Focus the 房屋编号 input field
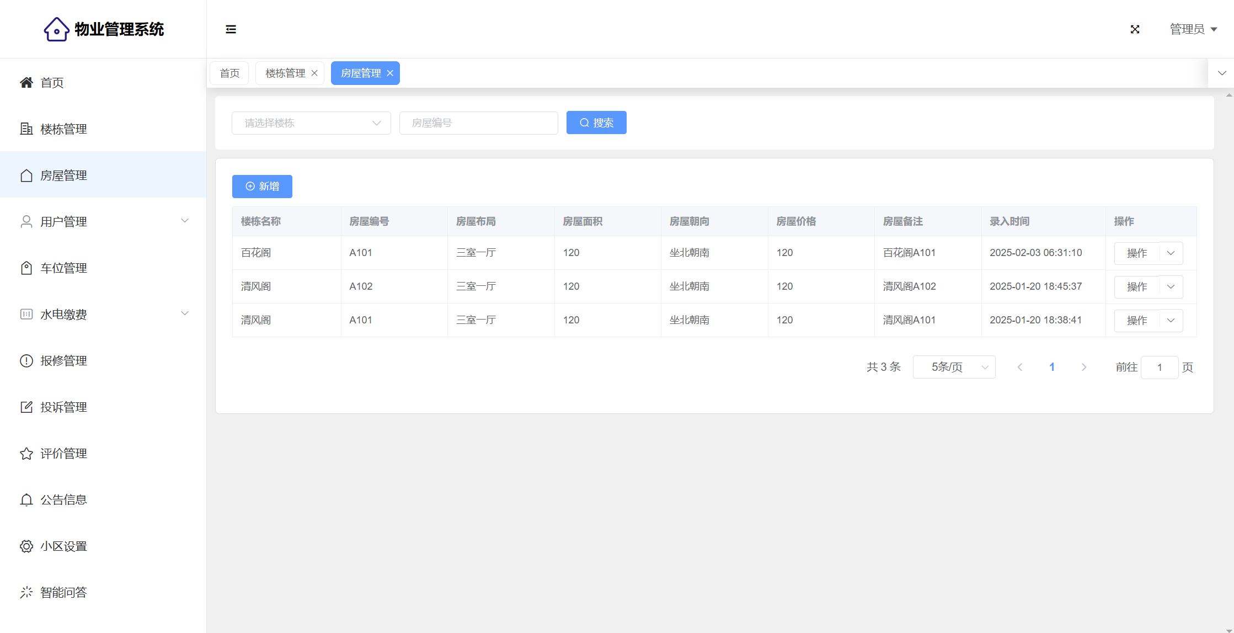The height and width of the screenshot is (633, 1234). (478, 123)
